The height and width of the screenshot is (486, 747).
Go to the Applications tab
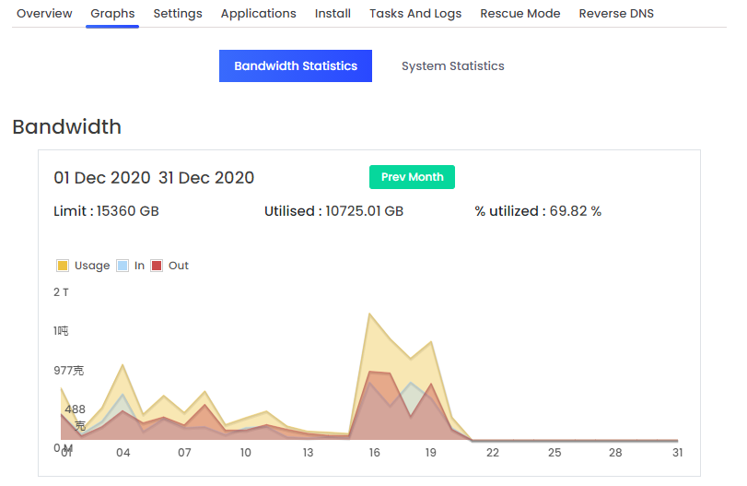pyautogui.click(x=259, y=14)
